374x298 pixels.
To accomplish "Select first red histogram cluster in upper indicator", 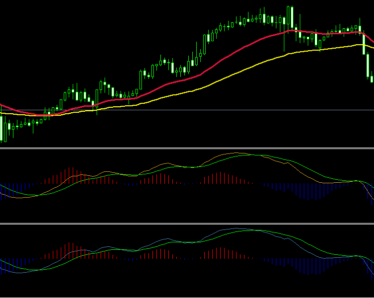I will tap(70, 176).
